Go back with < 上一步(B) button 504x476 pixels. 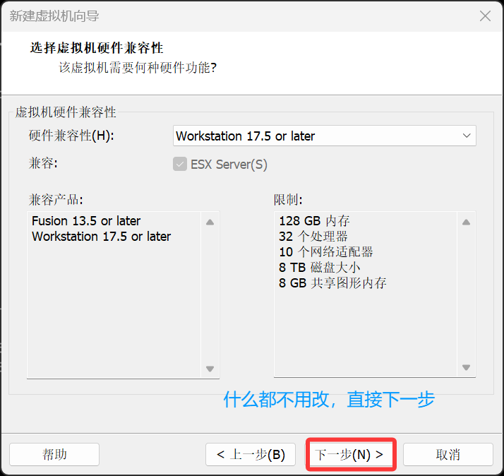pos(251,454)
